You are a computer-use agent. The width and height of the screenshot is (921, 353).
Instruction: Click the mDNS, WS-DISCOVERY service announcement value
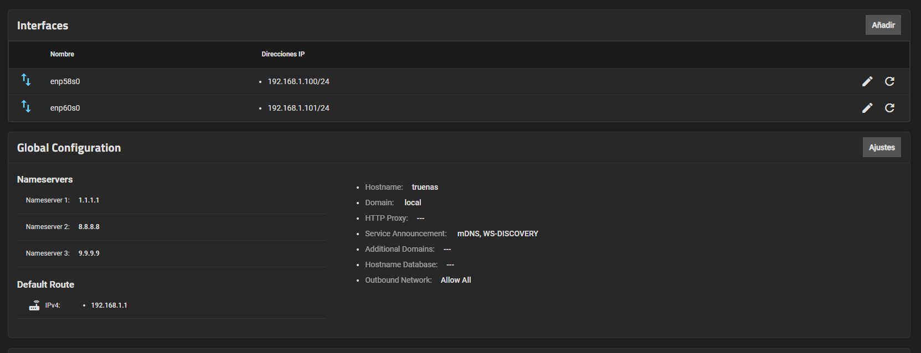click(x=497, y=233)
